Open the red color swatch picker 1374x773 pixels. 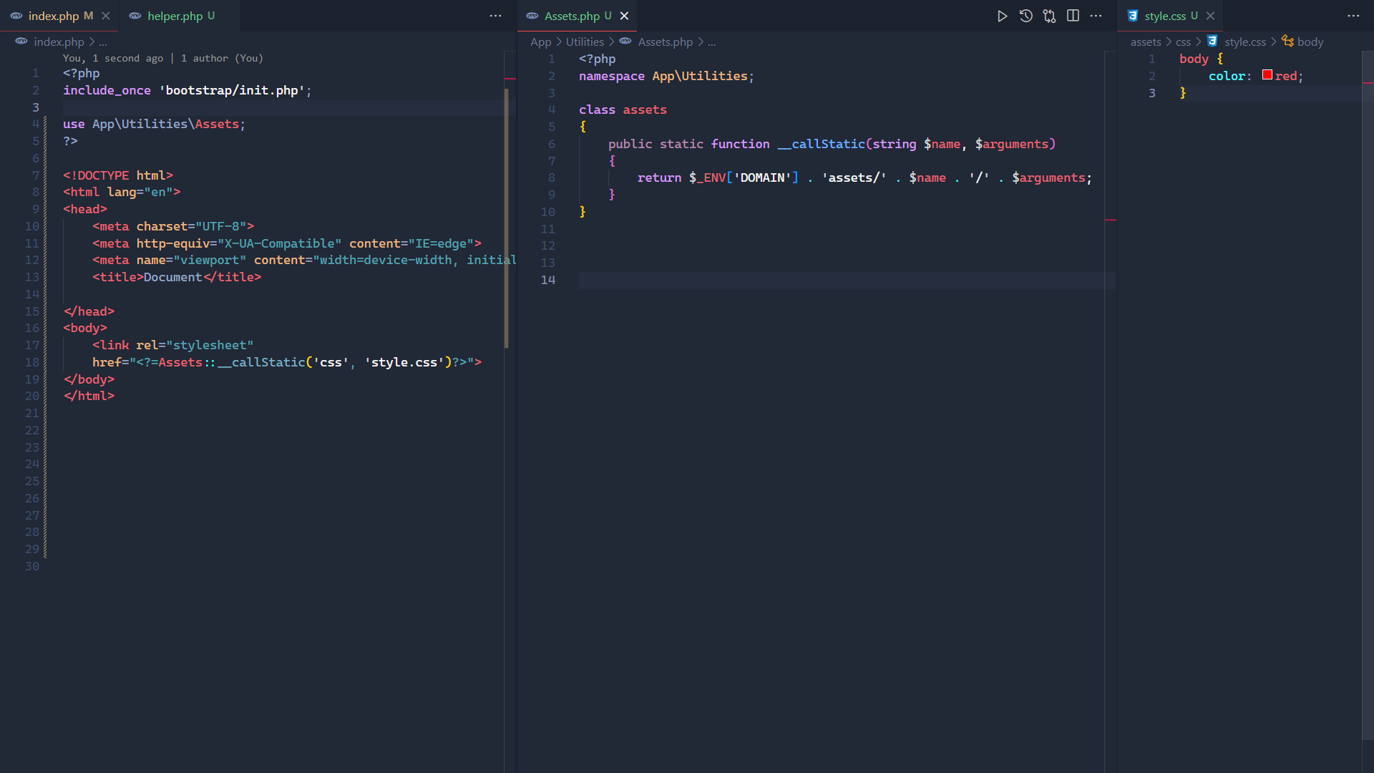pos(1267,75)
